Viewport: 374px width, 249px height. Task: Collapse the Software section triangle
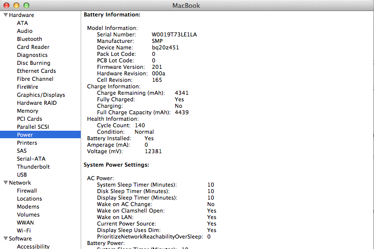click(x=5, y=239)
